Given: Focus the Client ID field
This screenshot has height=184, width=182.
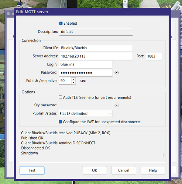Looking at the screenshot, I should coord(96,48).
